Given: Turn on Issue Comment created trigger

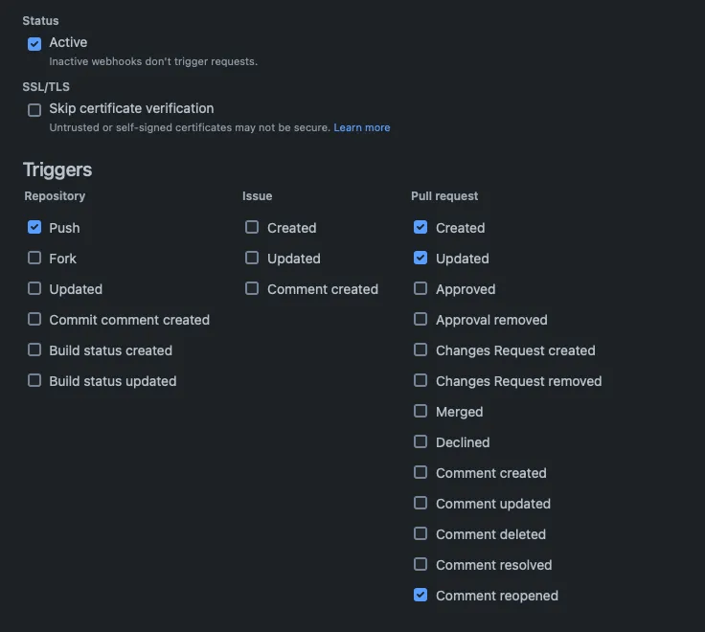Looking at the screenshot, I should click(x=252, y=289).
